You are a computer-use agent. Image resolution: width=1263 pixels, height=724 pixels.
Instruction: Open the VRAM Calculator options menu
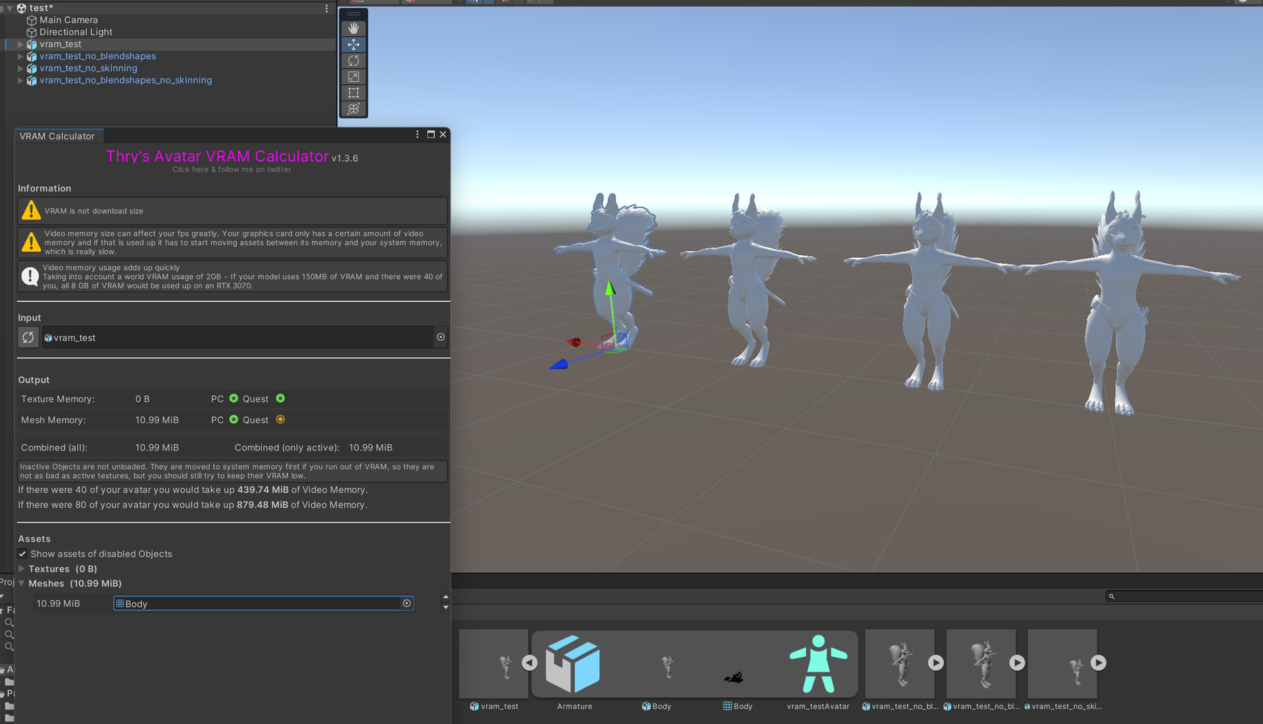pos(417,134)
